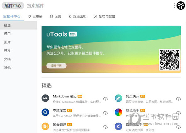Click the description under 聚合翻译
The image size is (186, 133).
[x=71, y=130]
